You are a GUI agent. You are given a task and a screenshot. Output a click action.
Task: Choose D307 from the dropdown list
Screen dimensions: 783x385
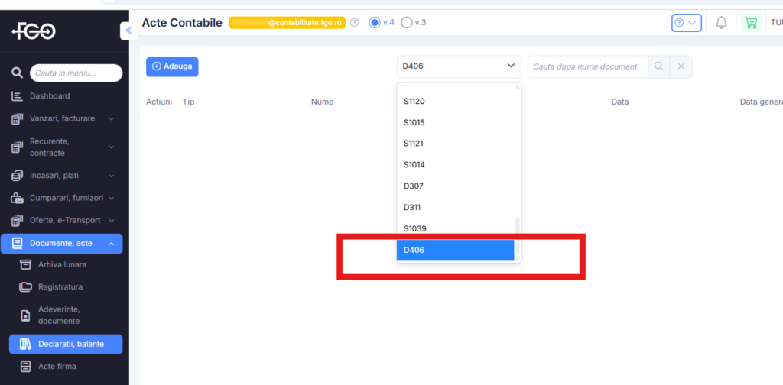tap(414, 186)
